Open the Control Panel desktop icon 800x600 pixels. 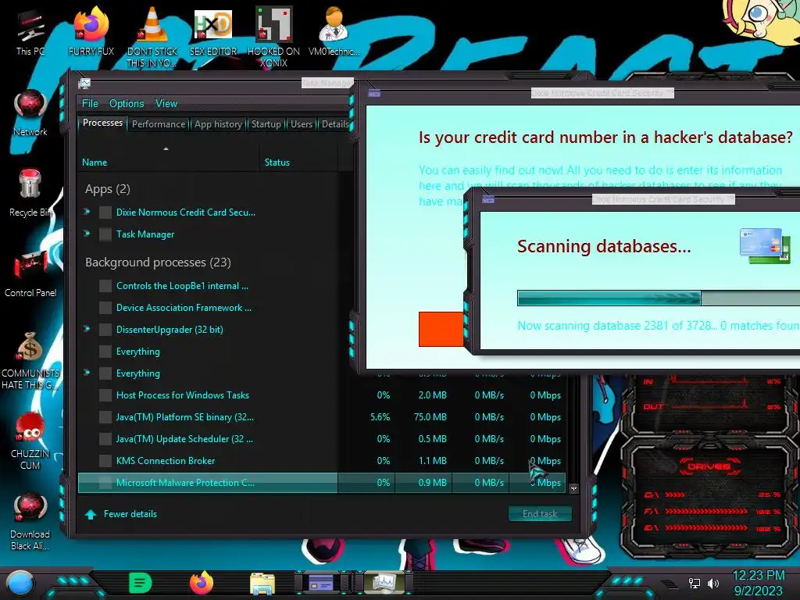coord(30,273)
